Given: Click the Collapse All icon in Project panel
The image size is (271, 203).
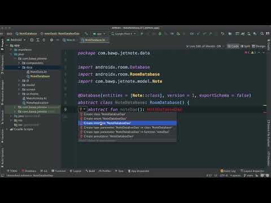Looking at the screenshot, I should click(x=44, y=40).
